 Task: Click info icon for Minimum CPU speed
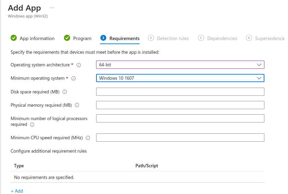point(88,138)
